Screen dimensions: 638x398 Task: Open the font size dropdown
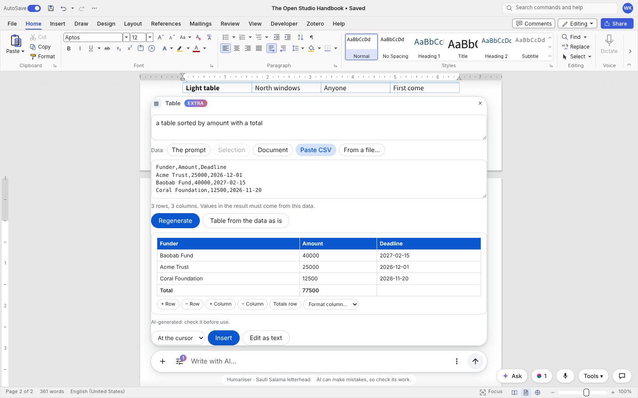click(x=150, y=38)
